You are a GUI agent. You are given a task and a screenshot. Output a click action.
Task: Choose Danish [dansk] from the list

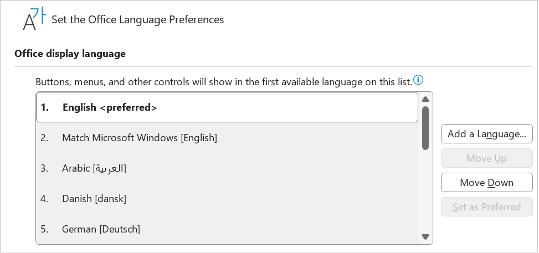coord(227,199)
